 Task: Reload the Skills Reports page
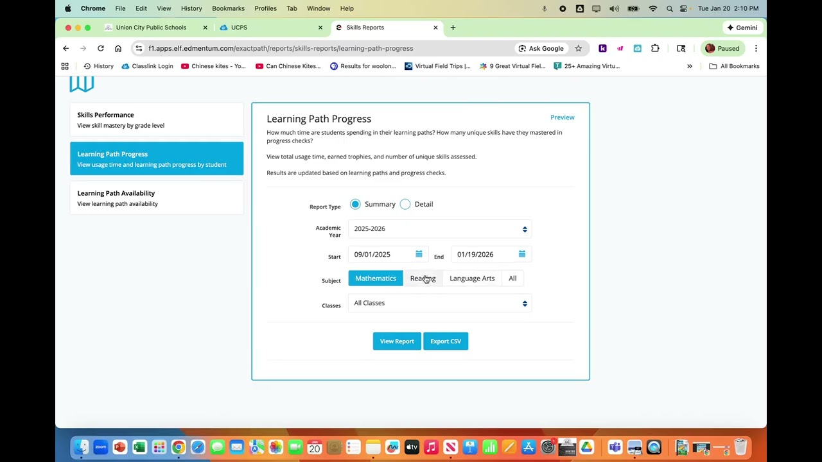tap(100, 48)
